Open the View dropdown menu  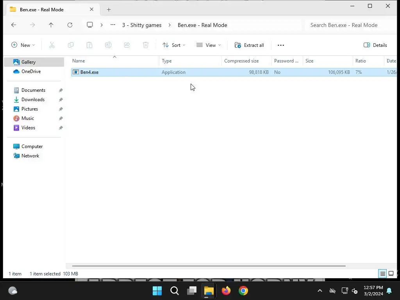209,45
